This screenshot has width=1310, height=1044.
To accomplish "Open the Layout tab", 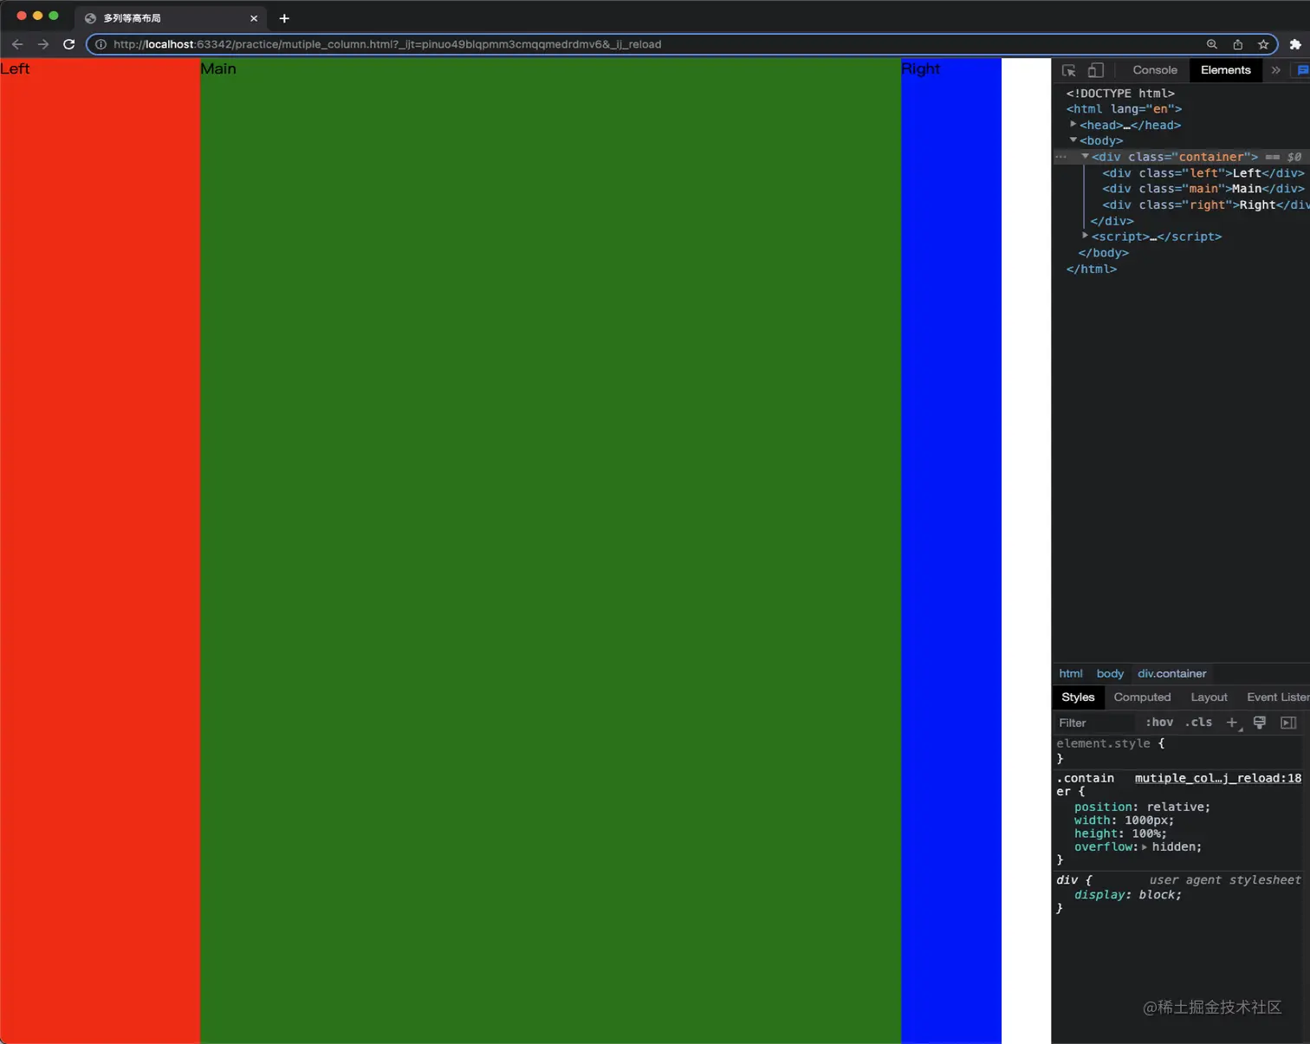I will 1209,697.
